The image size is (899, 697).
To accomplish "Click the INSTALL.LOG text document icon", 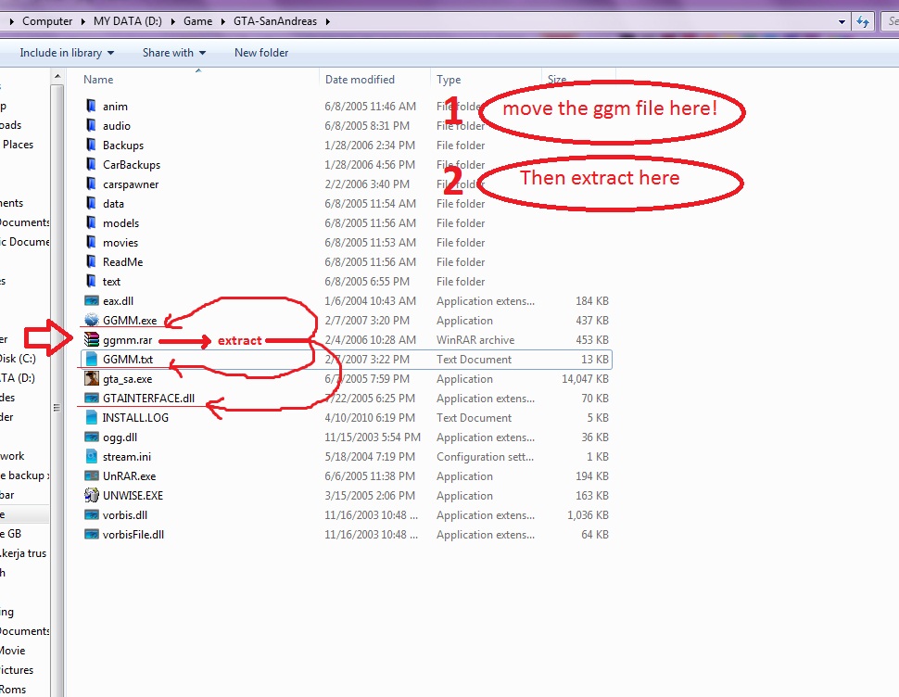I will tap(94, 417).
